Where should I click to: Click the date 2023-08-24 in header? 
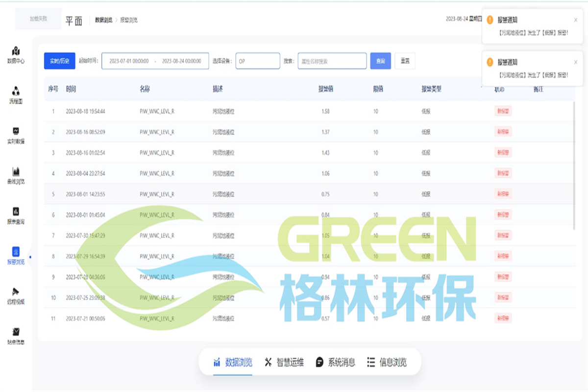pos(457,19)
